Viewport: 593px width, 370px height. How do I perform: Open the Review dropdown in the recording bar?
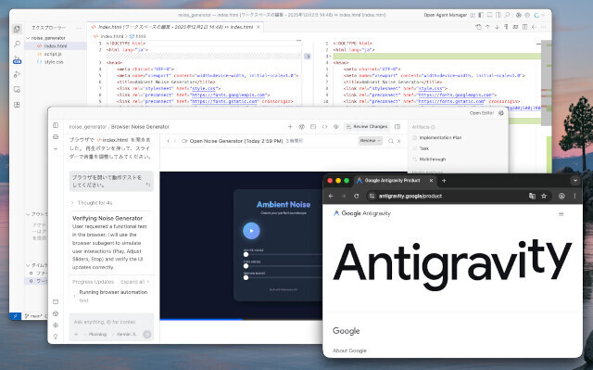click(x=371, y=141)
